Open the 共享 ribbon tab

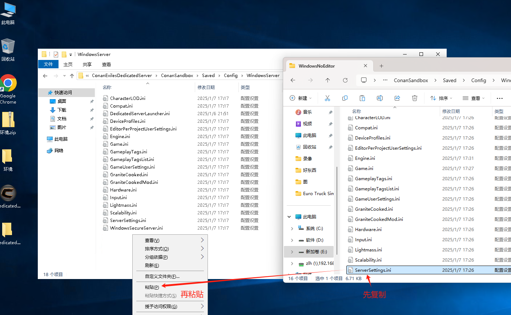tap(87, 64)
